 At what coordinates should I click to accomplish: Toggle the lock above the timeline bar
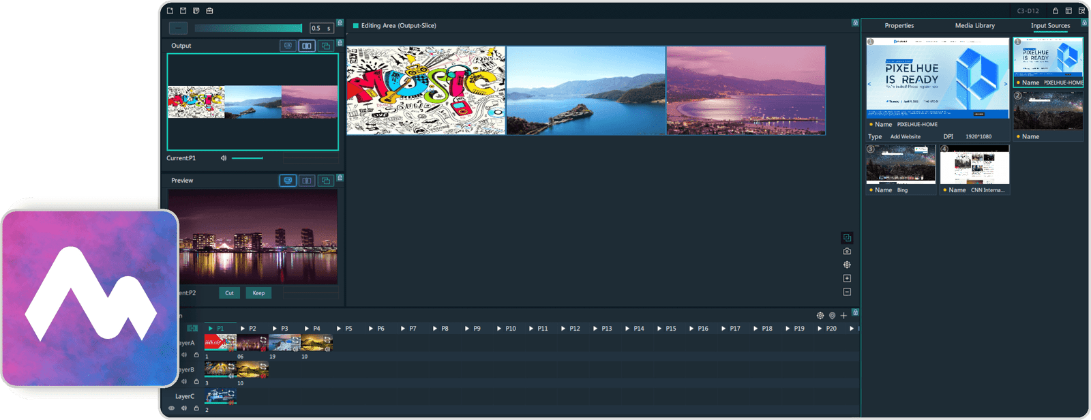pos(855,312)
